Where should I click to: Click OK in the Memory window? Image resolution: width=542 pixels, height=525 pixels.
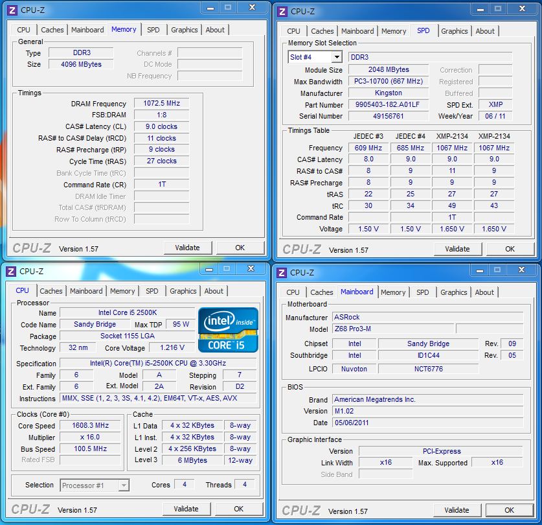pos(240,248)
